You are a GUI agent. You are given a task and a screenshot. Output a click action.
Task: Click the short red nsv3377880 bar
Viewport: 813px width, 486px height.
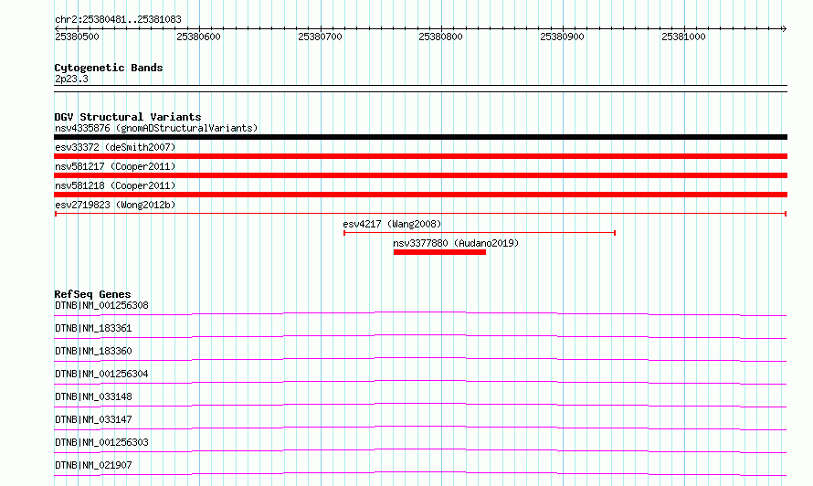(x=439, y=252)
